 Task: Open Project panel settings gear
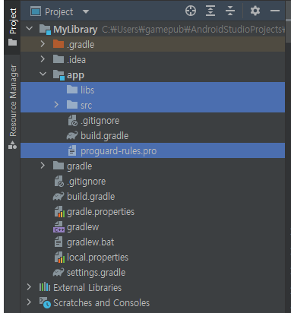(x=255, y=11)
